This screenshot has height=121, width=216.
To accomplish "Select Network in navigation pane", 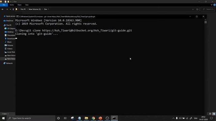I will [x=8, y=63].
